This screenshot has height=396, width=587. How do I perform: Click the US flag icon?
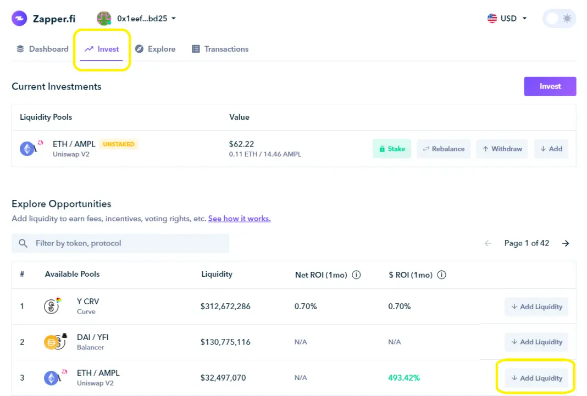(x=492, y=18)
